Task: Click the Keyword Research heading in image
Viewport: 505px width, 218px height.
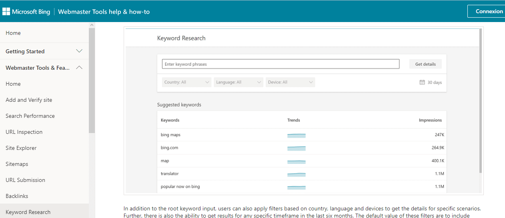Action: coord(181,38)
